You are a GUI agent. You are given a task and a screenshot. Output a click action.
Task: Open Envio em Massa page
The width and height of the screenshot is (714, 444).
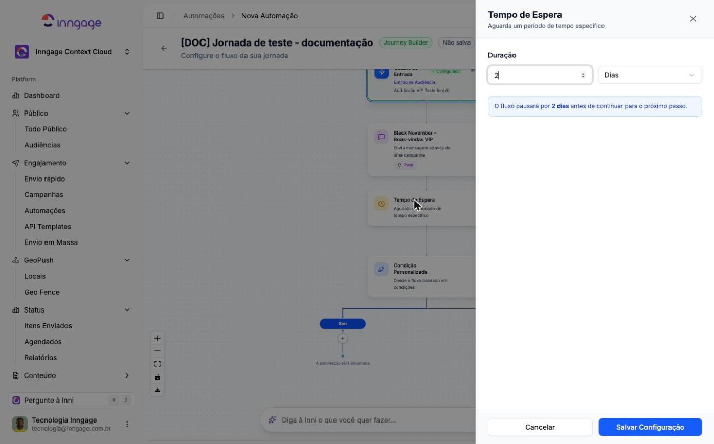(51, 242)
